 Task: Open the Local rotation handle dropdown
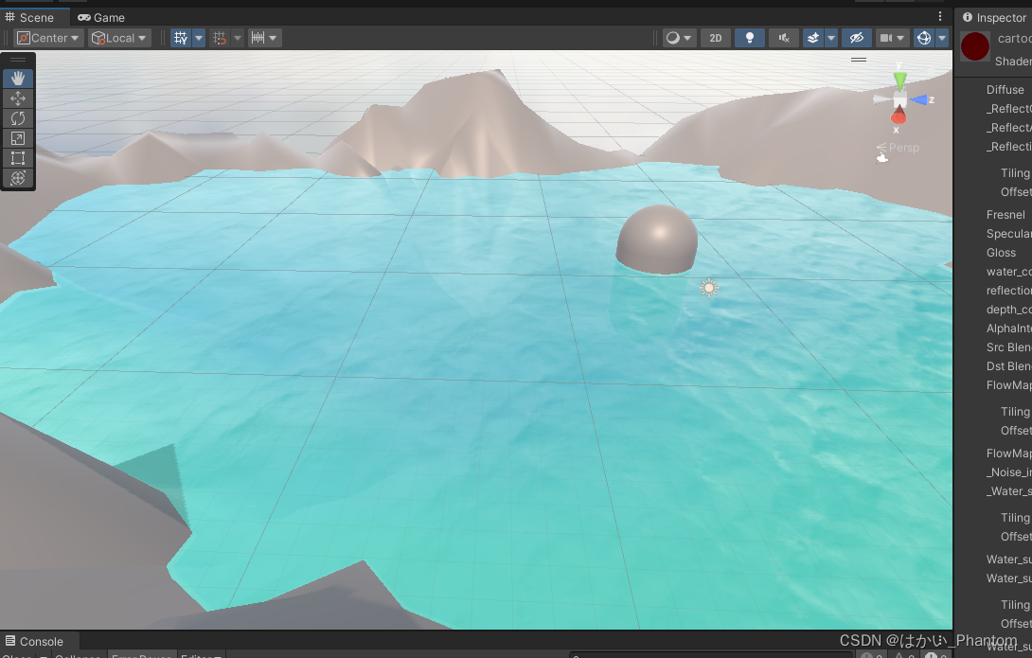point(119,38)
